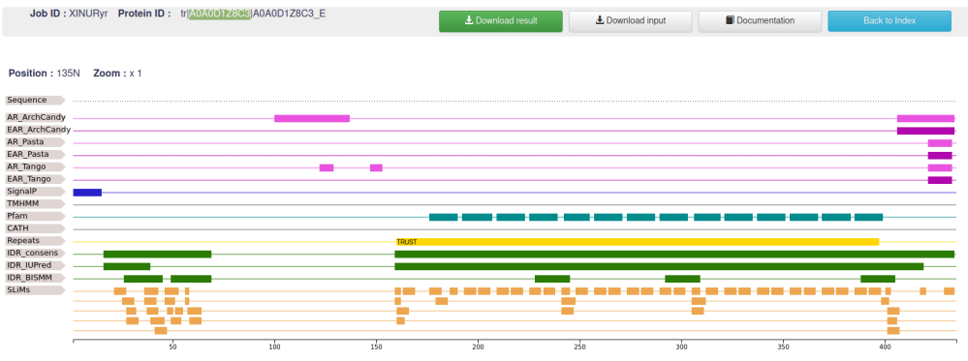The image size is (968, 361).
Task: Select the AR_ArchCandy track label
Action: point(35,117)
